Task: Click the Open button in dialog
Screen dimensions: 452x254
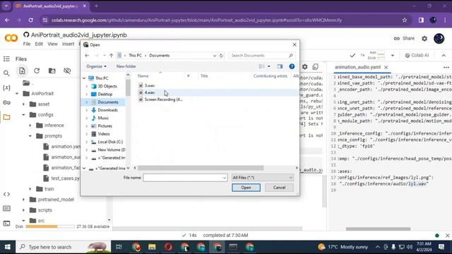Action: [246, 188]
